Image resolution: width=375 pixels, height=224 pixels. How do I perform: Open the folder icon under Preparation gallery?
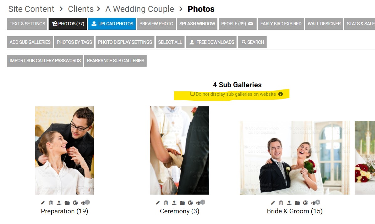(67, 203)
